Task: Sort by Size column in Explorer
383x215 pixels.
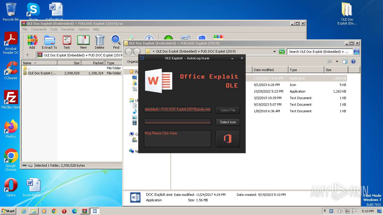Action: tap(336, 70)
